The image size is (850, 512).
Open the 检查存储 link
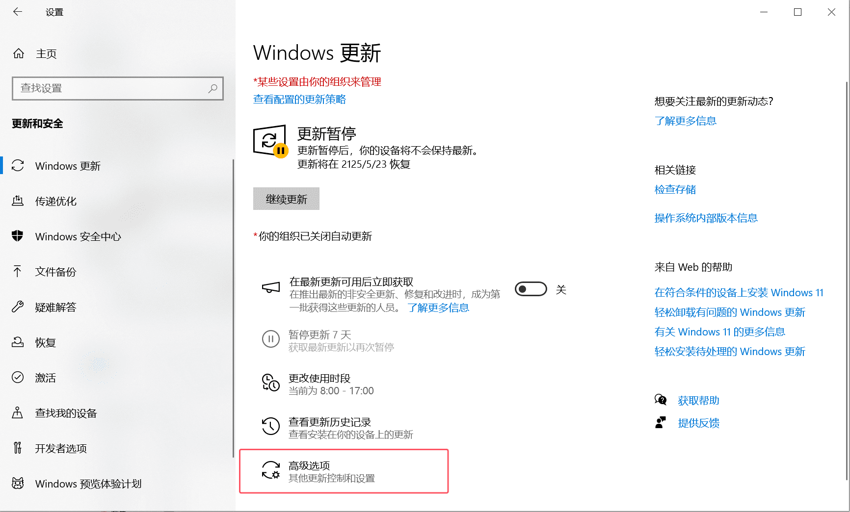[675, 189]
